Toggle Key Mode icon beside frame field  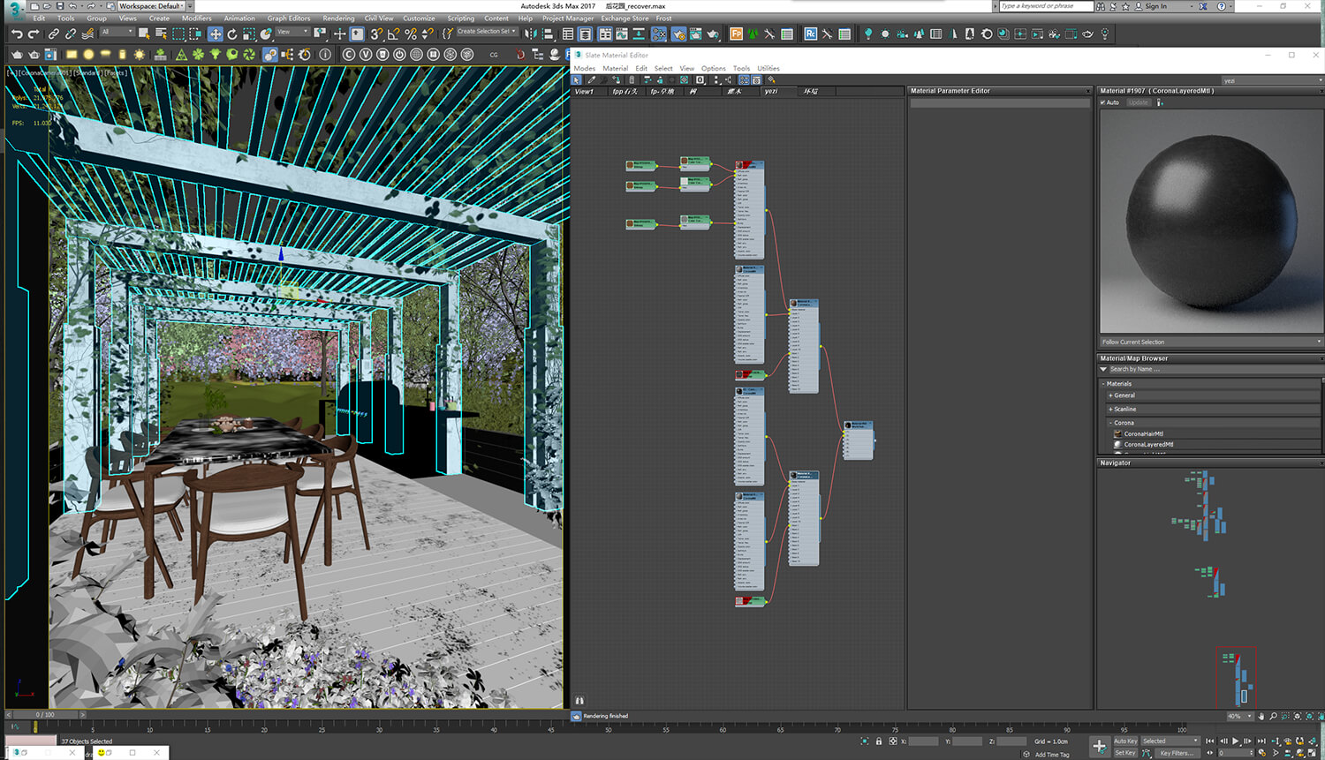[x=1210, y=753]
